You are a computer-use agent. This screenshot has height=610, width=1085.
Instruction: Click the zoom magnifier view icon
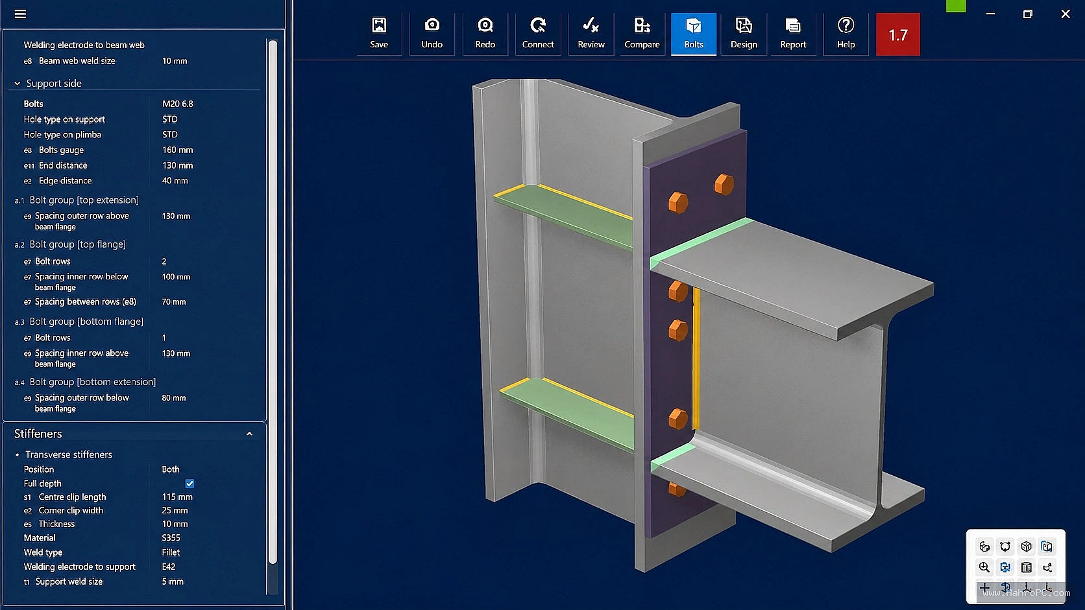[984, 567]
